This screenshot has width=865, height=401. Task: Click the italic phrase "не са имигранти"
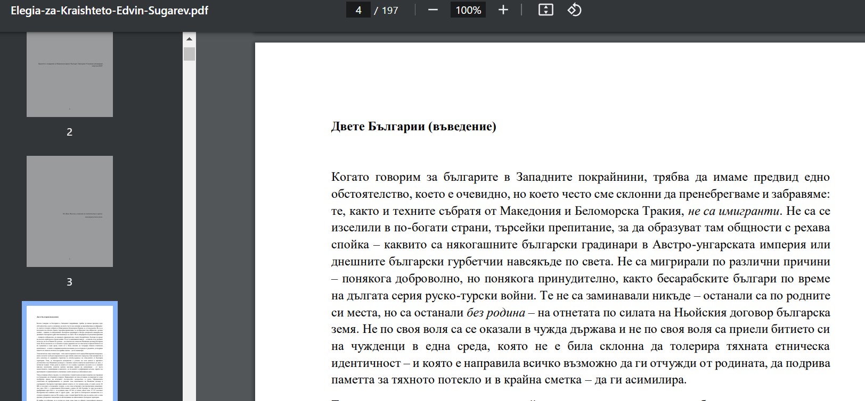(x=733, y=211)
